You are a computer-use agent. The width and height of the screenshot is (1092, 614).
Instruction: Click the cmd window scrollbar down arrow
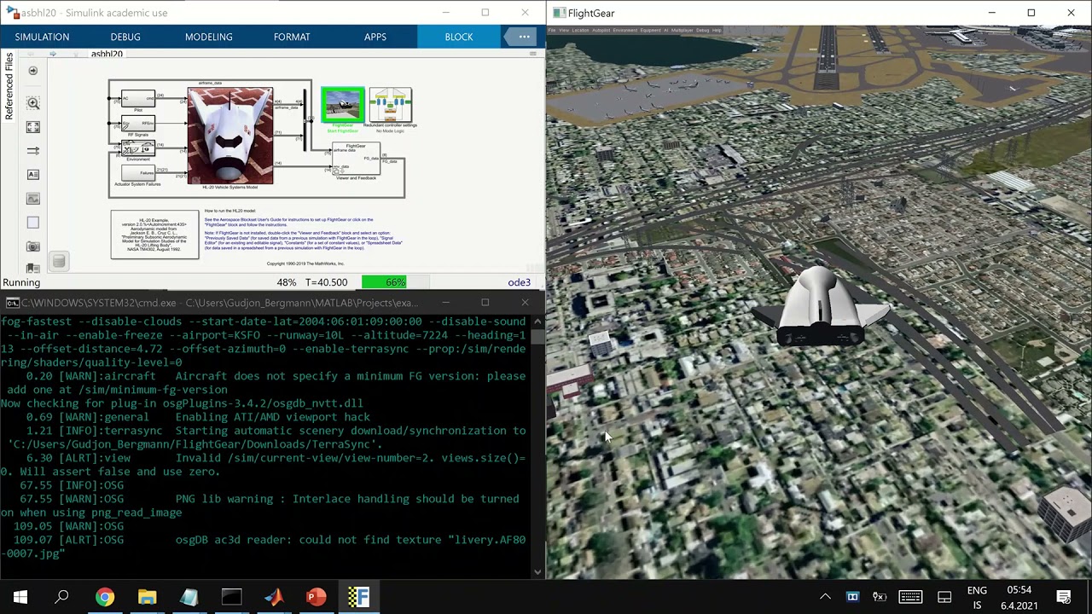(x=537, y=572)
